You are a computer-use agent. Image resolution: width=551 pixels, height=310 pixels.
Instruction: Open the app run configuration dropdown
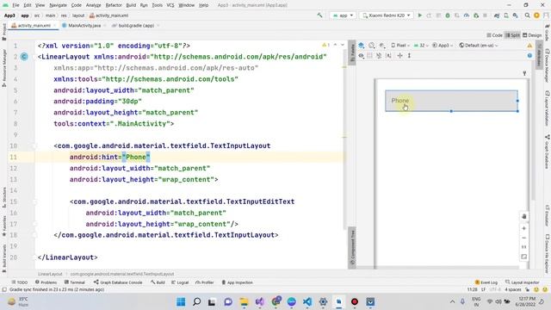[x=343, y=15]
